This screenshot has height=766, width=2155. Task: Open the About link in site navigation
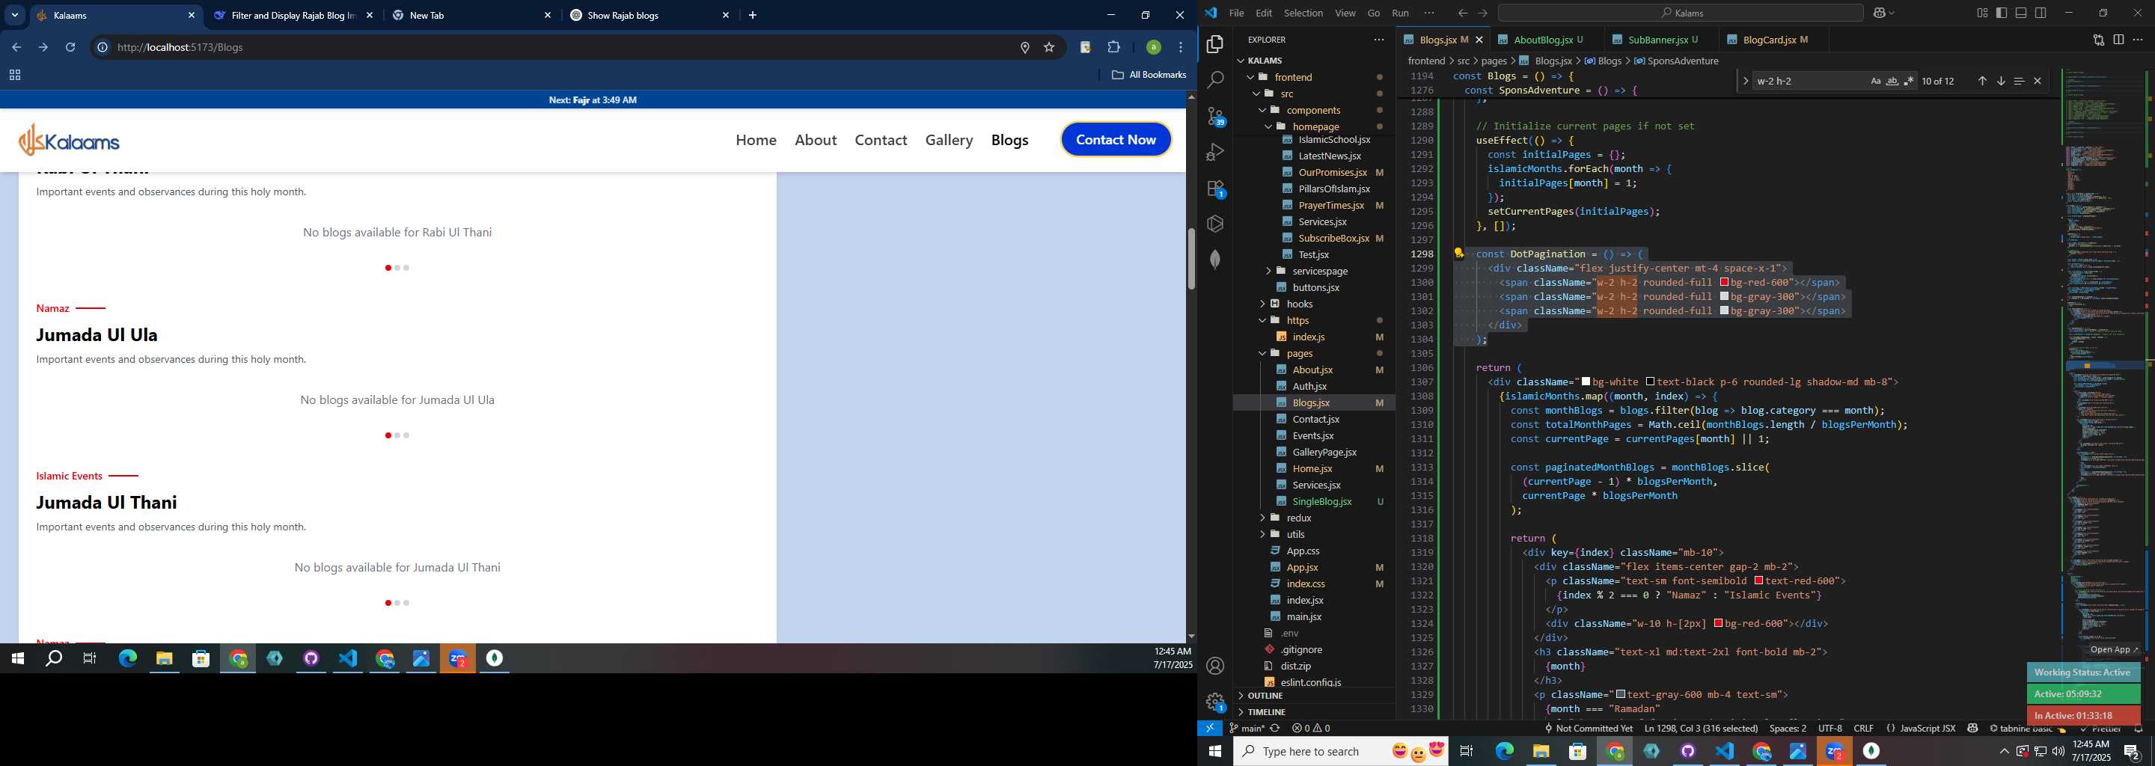(816, 140)
